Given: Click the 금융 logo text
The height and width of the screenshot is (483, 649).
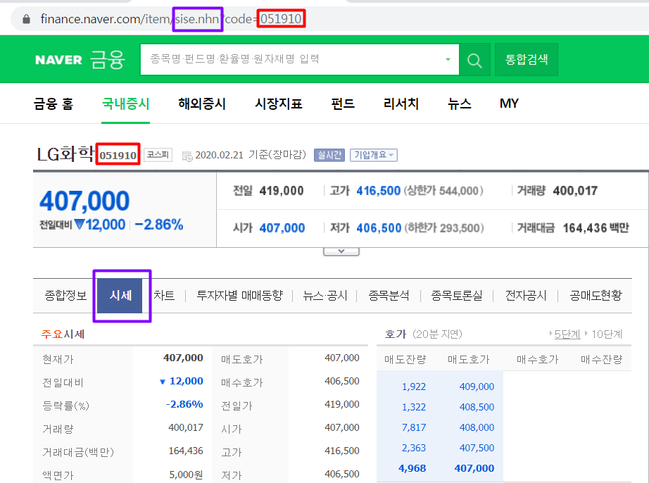Looking at the screenshot, I should point(108,60).
